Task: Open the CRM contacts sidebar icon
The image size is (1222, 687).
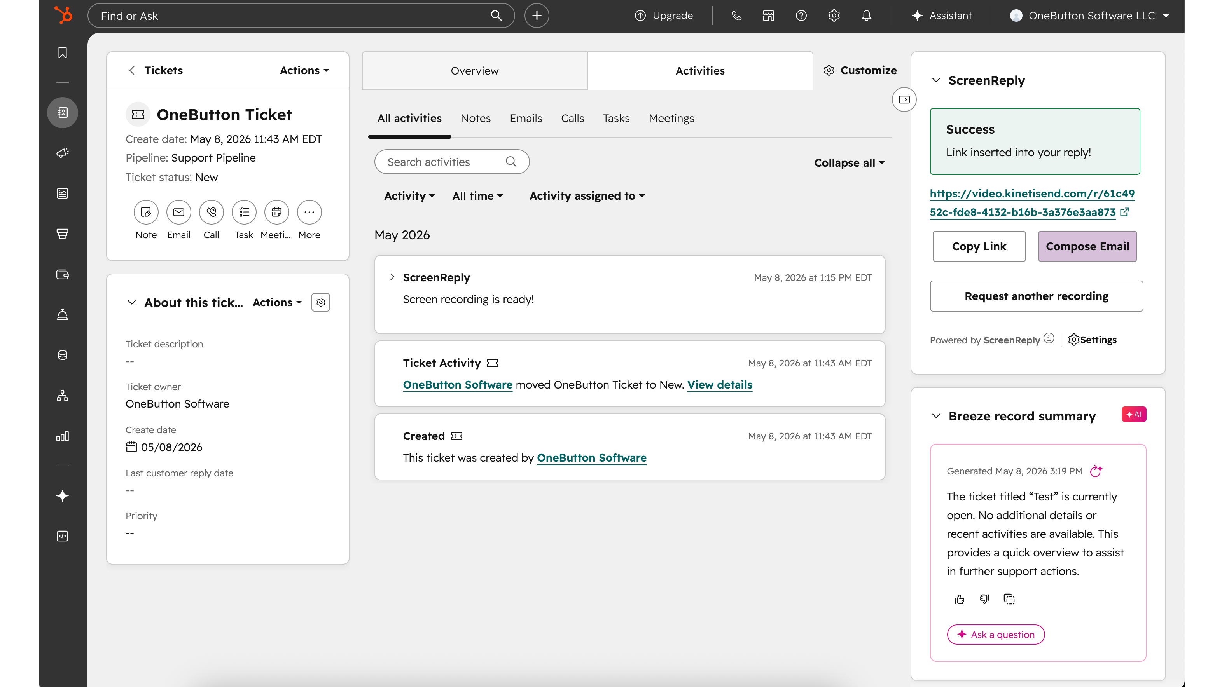Action: [x=62, y=112]
